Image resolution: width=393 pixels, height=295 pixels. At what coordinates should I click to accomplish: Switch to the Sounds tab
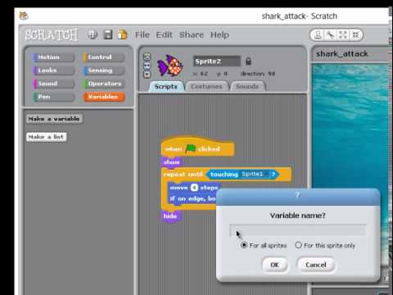[x=247, y=87]
